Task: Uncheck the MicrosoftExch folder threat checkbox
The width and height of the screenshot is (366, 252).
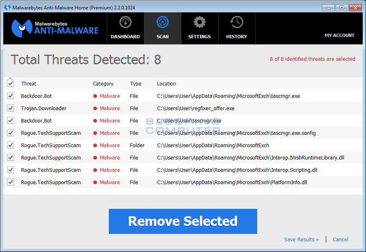Action: 10,145
